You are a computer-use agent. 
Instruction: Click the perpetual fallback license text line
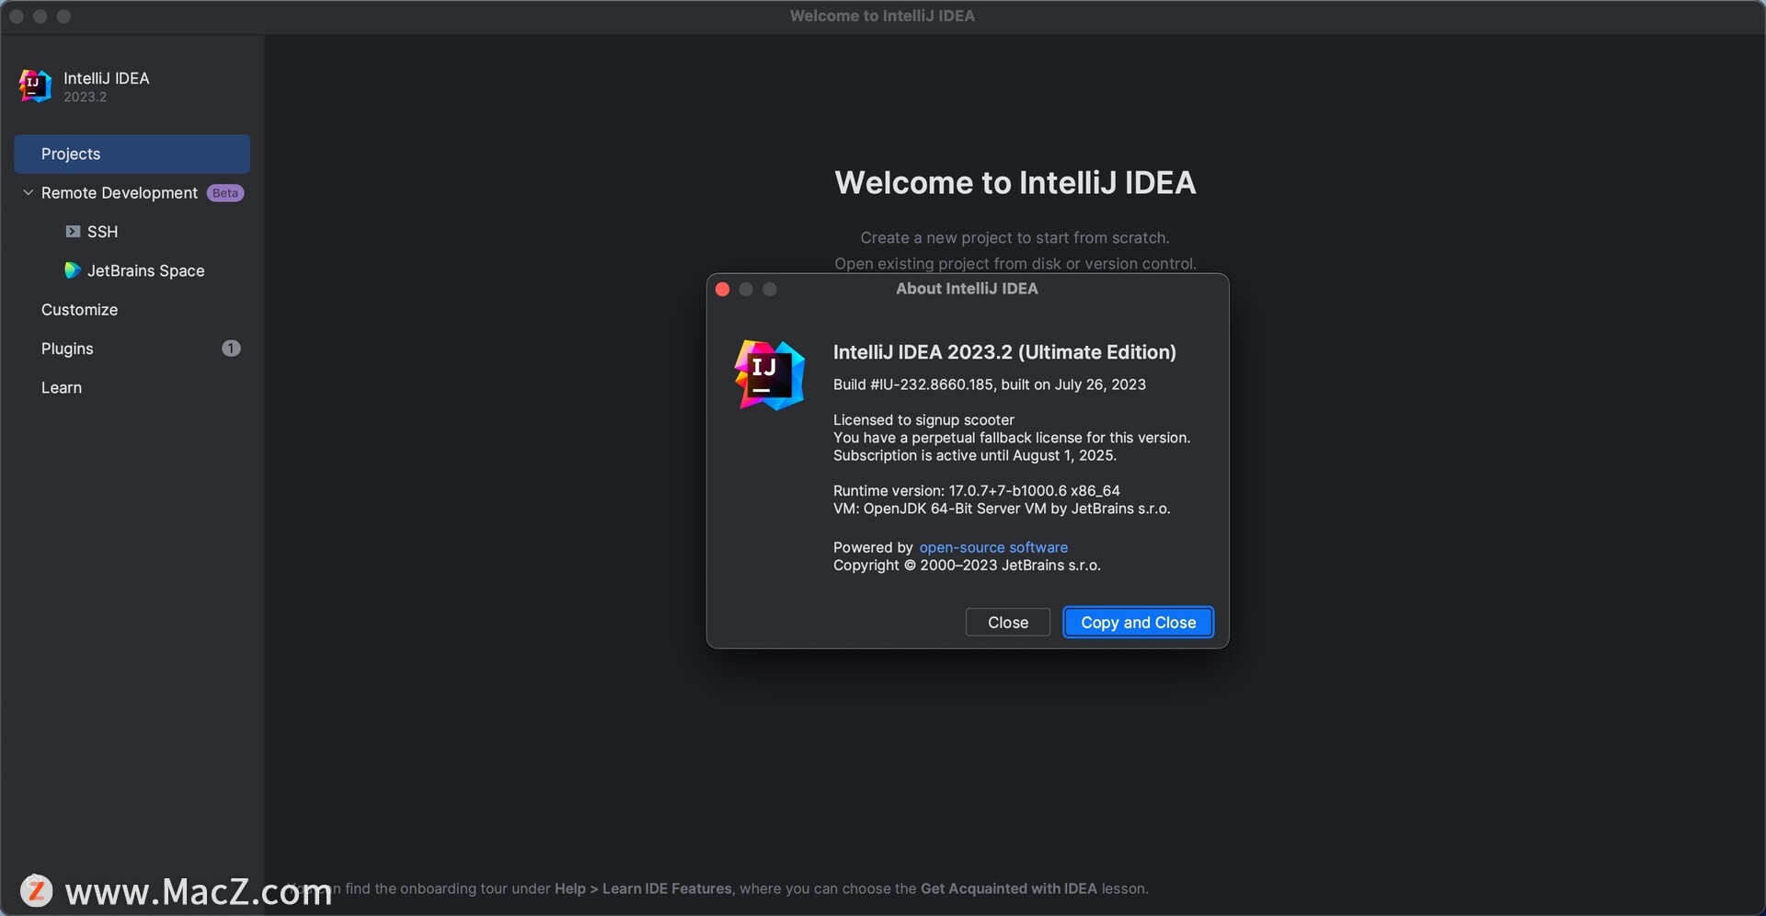(x=1012, y=438)
